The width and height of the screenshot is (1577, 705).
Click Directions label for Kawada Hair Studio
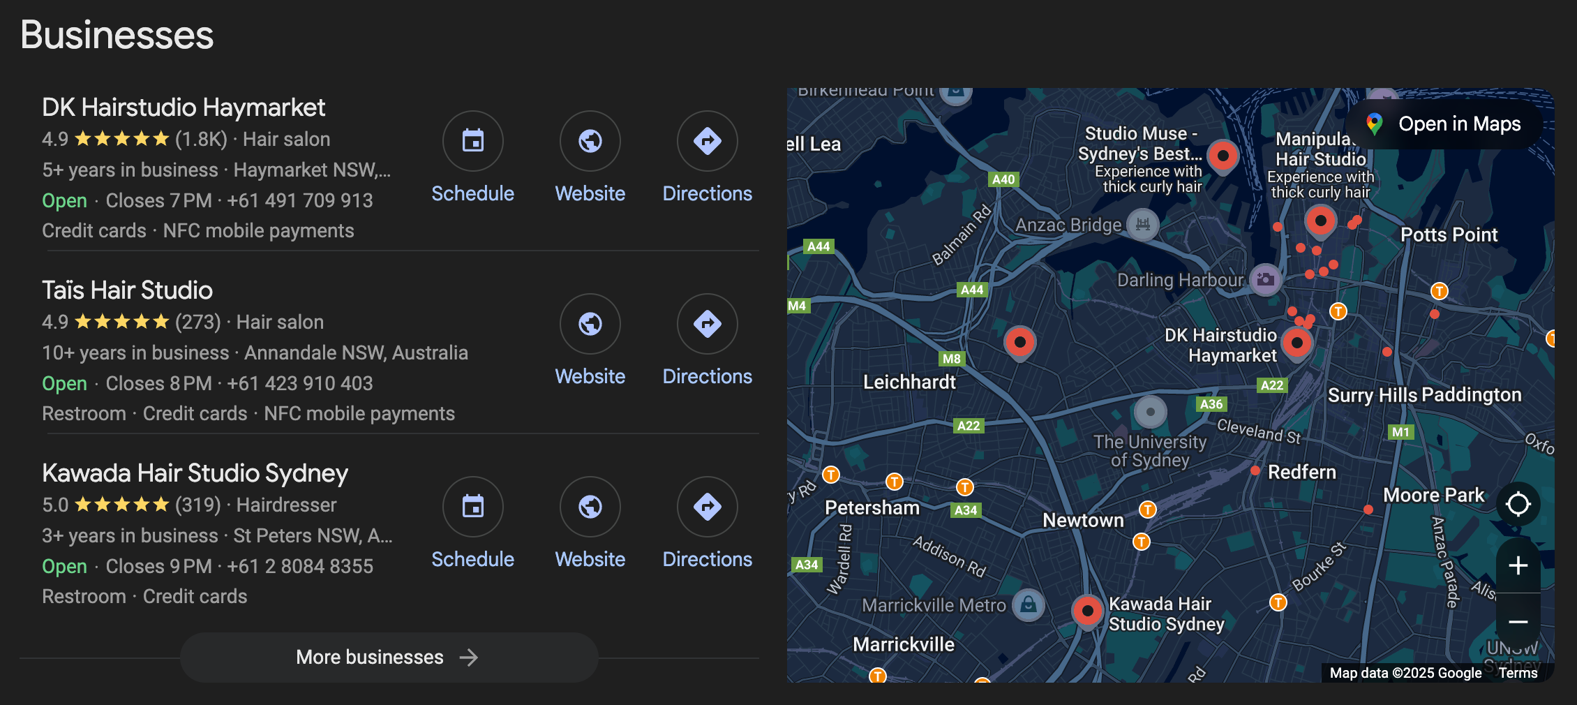[708, 559]
